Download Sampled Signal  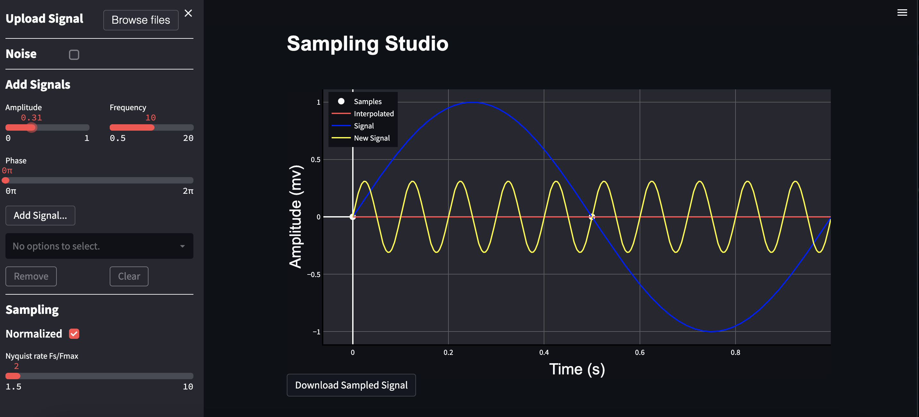351,385
